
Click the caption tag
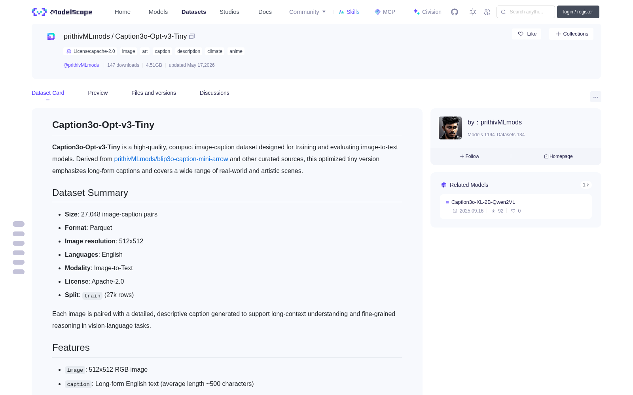163,51
